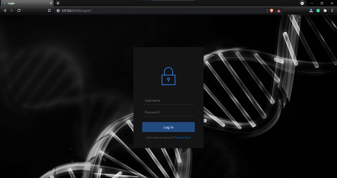
Task: Click the blue downloads-tray extension icon
Action: [311, 10]
